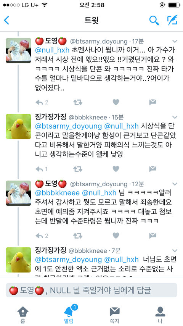The image size is (183, 326).
Task: Like 도영's 12분 tweet with heart
Action: (116, 236)
